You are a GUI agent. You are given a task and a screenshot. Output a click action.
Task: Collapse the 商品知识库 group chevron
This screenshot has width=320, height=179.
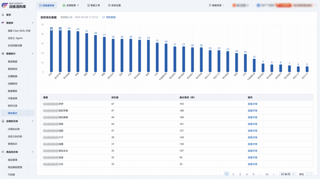(x=33, y=152)
